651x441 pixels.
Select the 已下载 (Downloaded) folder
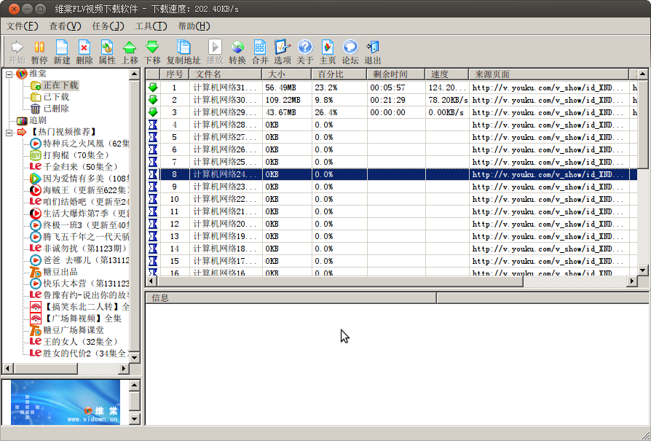(56, 97)
